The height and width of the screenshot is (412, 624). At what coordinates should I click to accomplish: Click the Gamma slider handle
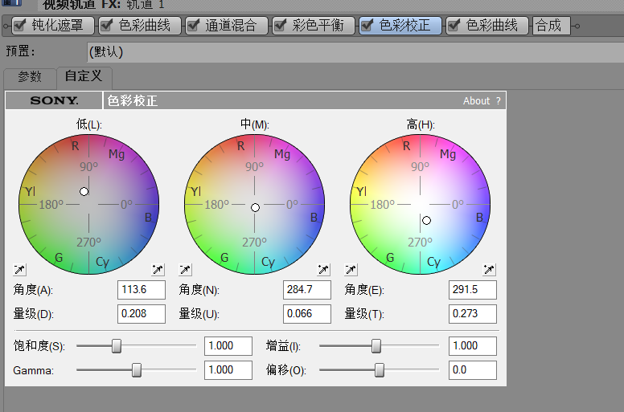[137, 370]
